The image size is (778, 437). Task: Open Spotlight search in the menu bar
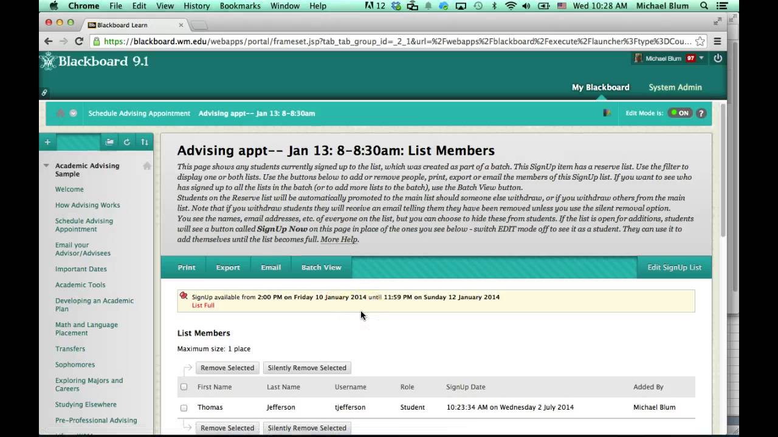704,6
